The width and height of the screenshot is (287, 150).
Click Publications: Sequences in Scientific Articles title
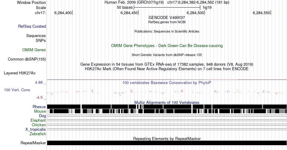(x=167, y=31)
